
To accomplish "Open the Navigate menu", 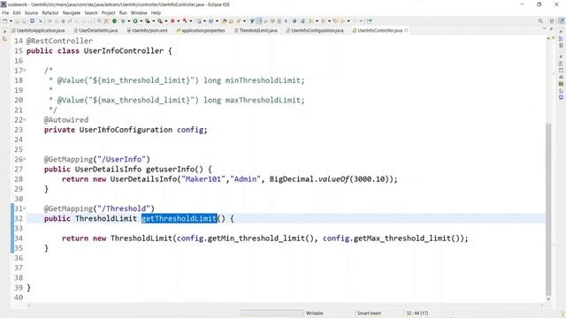I will 72,12.
